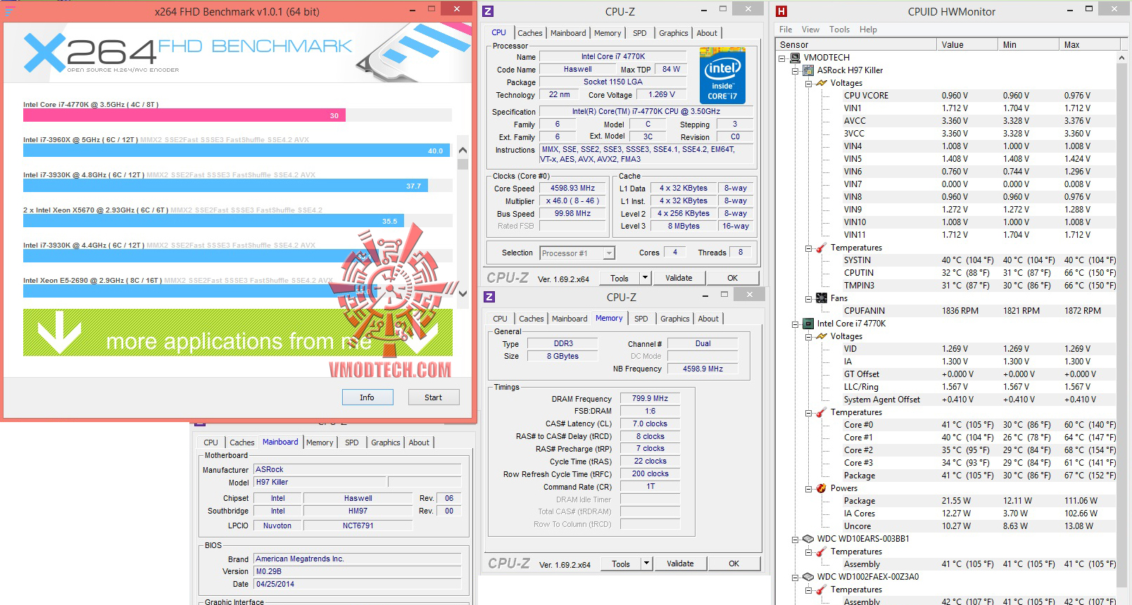Click the Start button in x264 Benchmark
1132x605 pixels.
pyautogui.click(x=434, y=397)
